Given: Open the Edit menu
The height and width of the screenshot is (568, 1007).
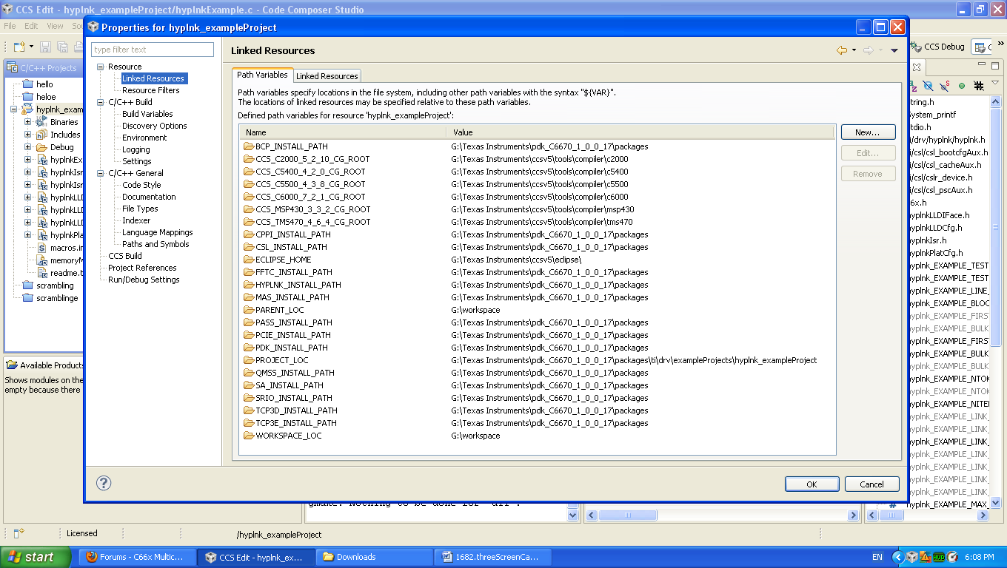Looking at the screenshot, I should [31, 26].
